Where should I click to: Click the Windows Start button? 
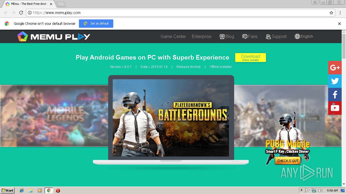click(x=8, y=190)
